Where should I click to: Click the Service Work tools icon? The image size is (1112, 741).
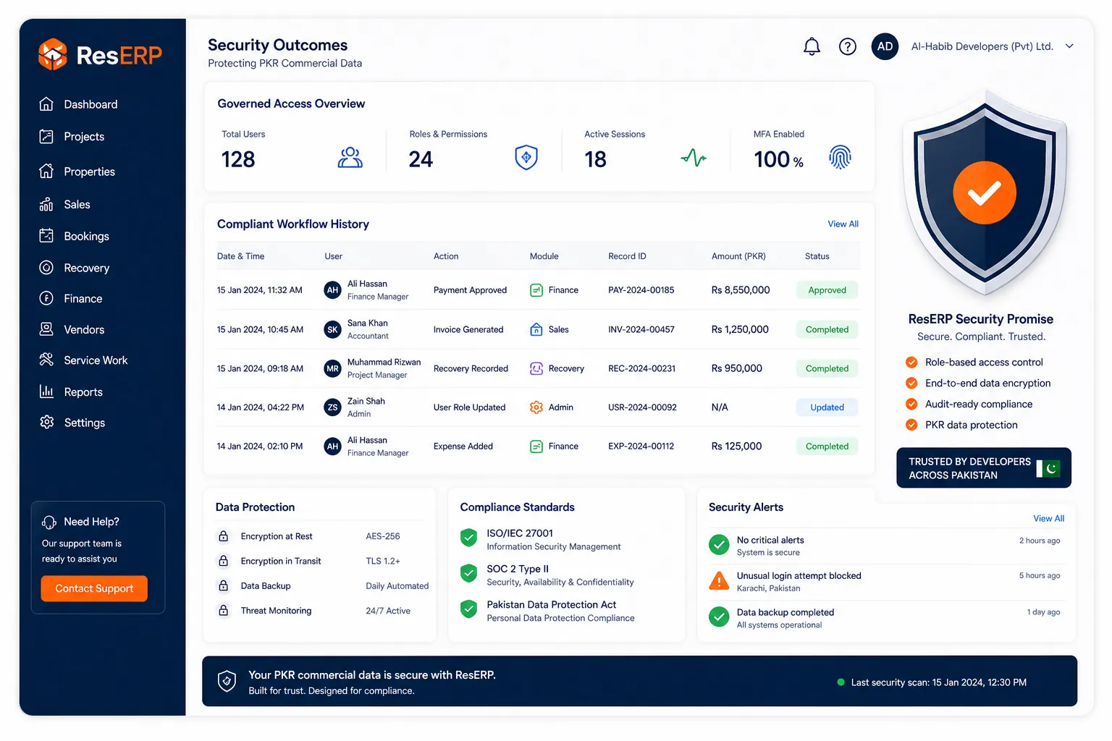pos(46,360)
